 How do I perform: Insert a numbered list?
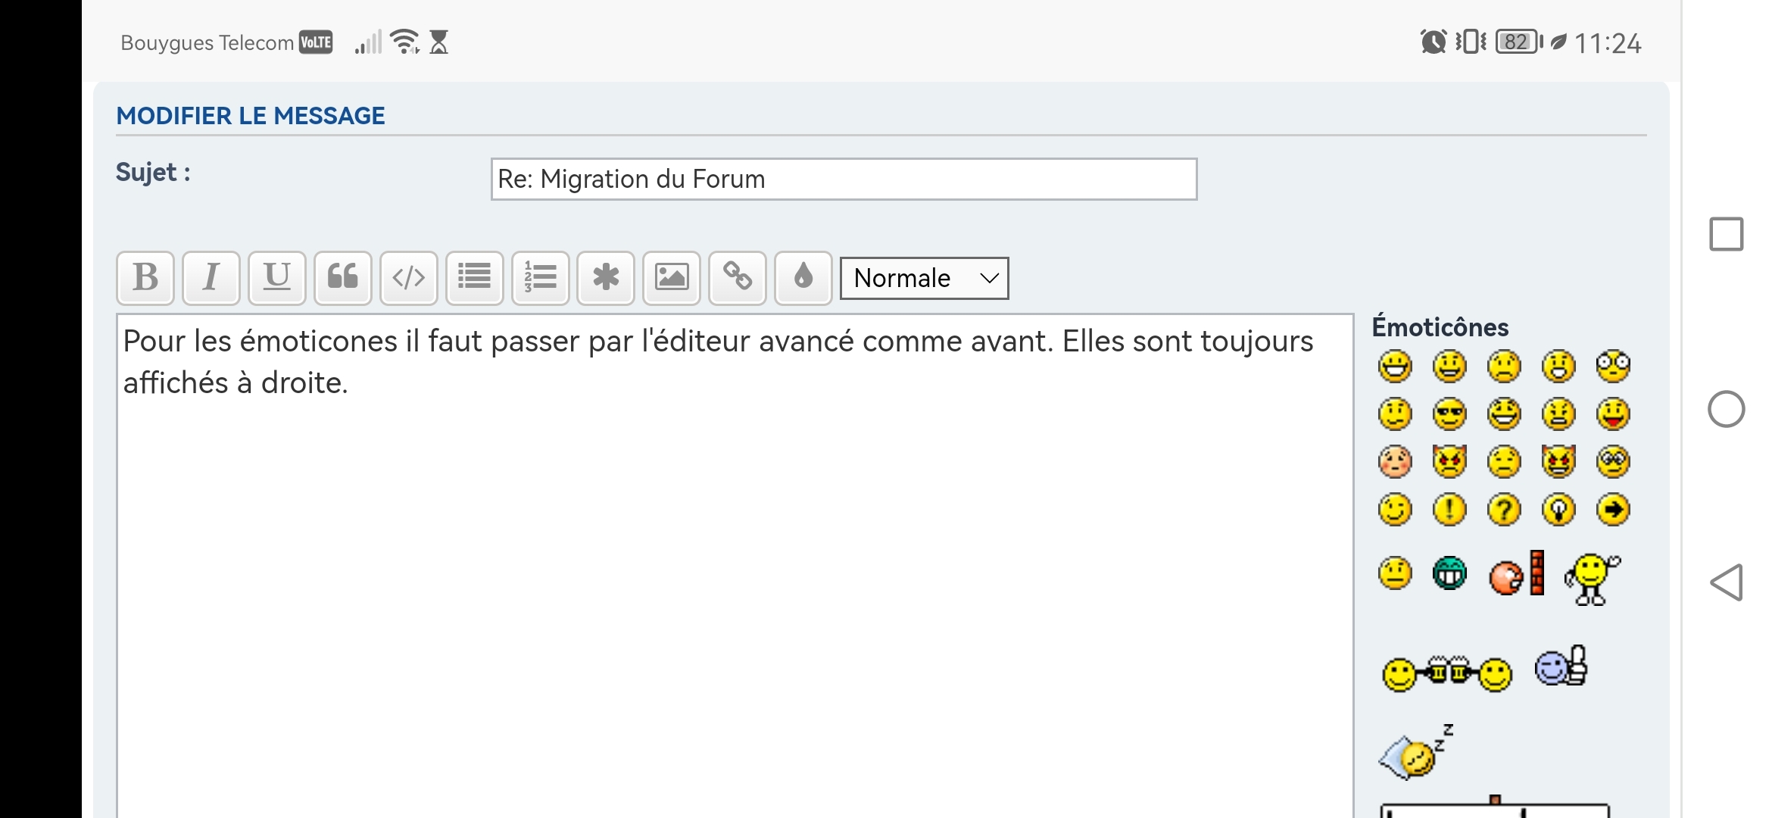(x=541, y=278)
